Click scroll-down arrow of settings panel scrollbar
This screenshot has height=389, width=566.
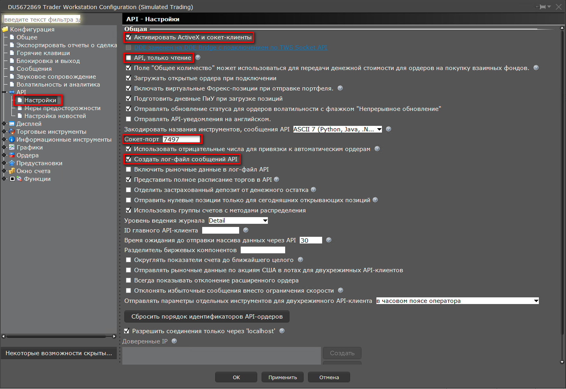click(x=562, y=362)
